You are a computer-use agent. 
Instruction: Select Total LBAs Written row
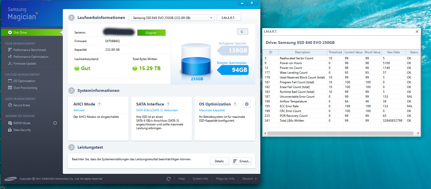point(342,121)
